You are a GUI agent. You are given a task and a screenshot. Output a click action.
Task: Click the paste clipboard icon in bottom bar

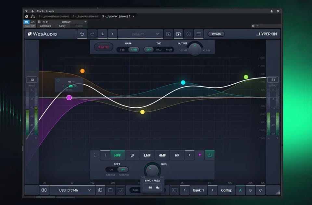[x=110, y=190]
